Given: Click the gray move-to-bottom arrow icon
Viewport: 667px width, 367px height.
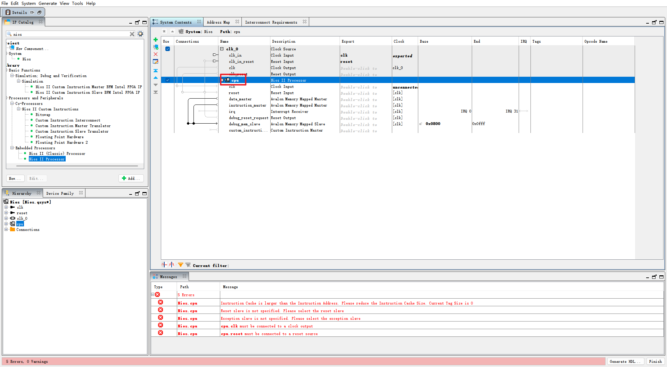Looking at the screenshot, I should point(156,92).
